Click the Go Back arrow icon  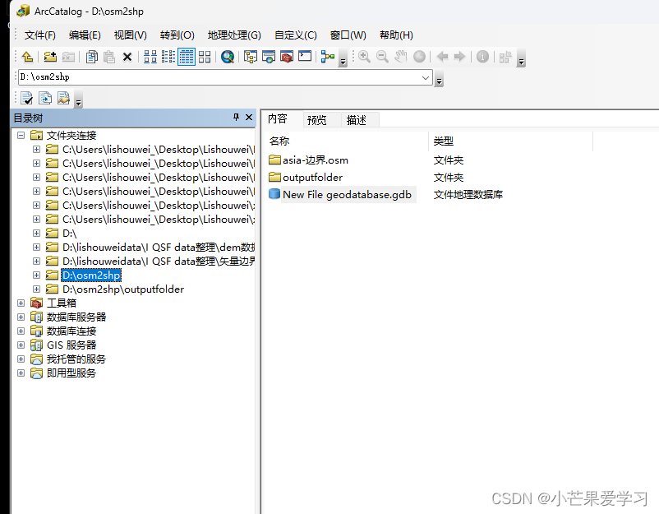[442, 57]
